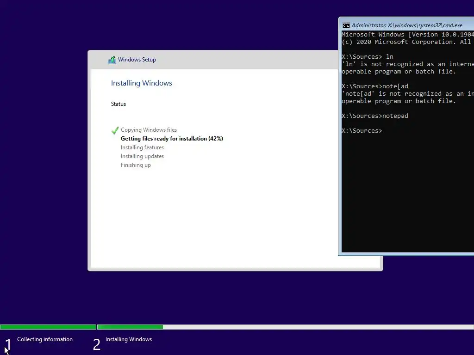Click the X:\Sources> ln command line

click(368, 56)
